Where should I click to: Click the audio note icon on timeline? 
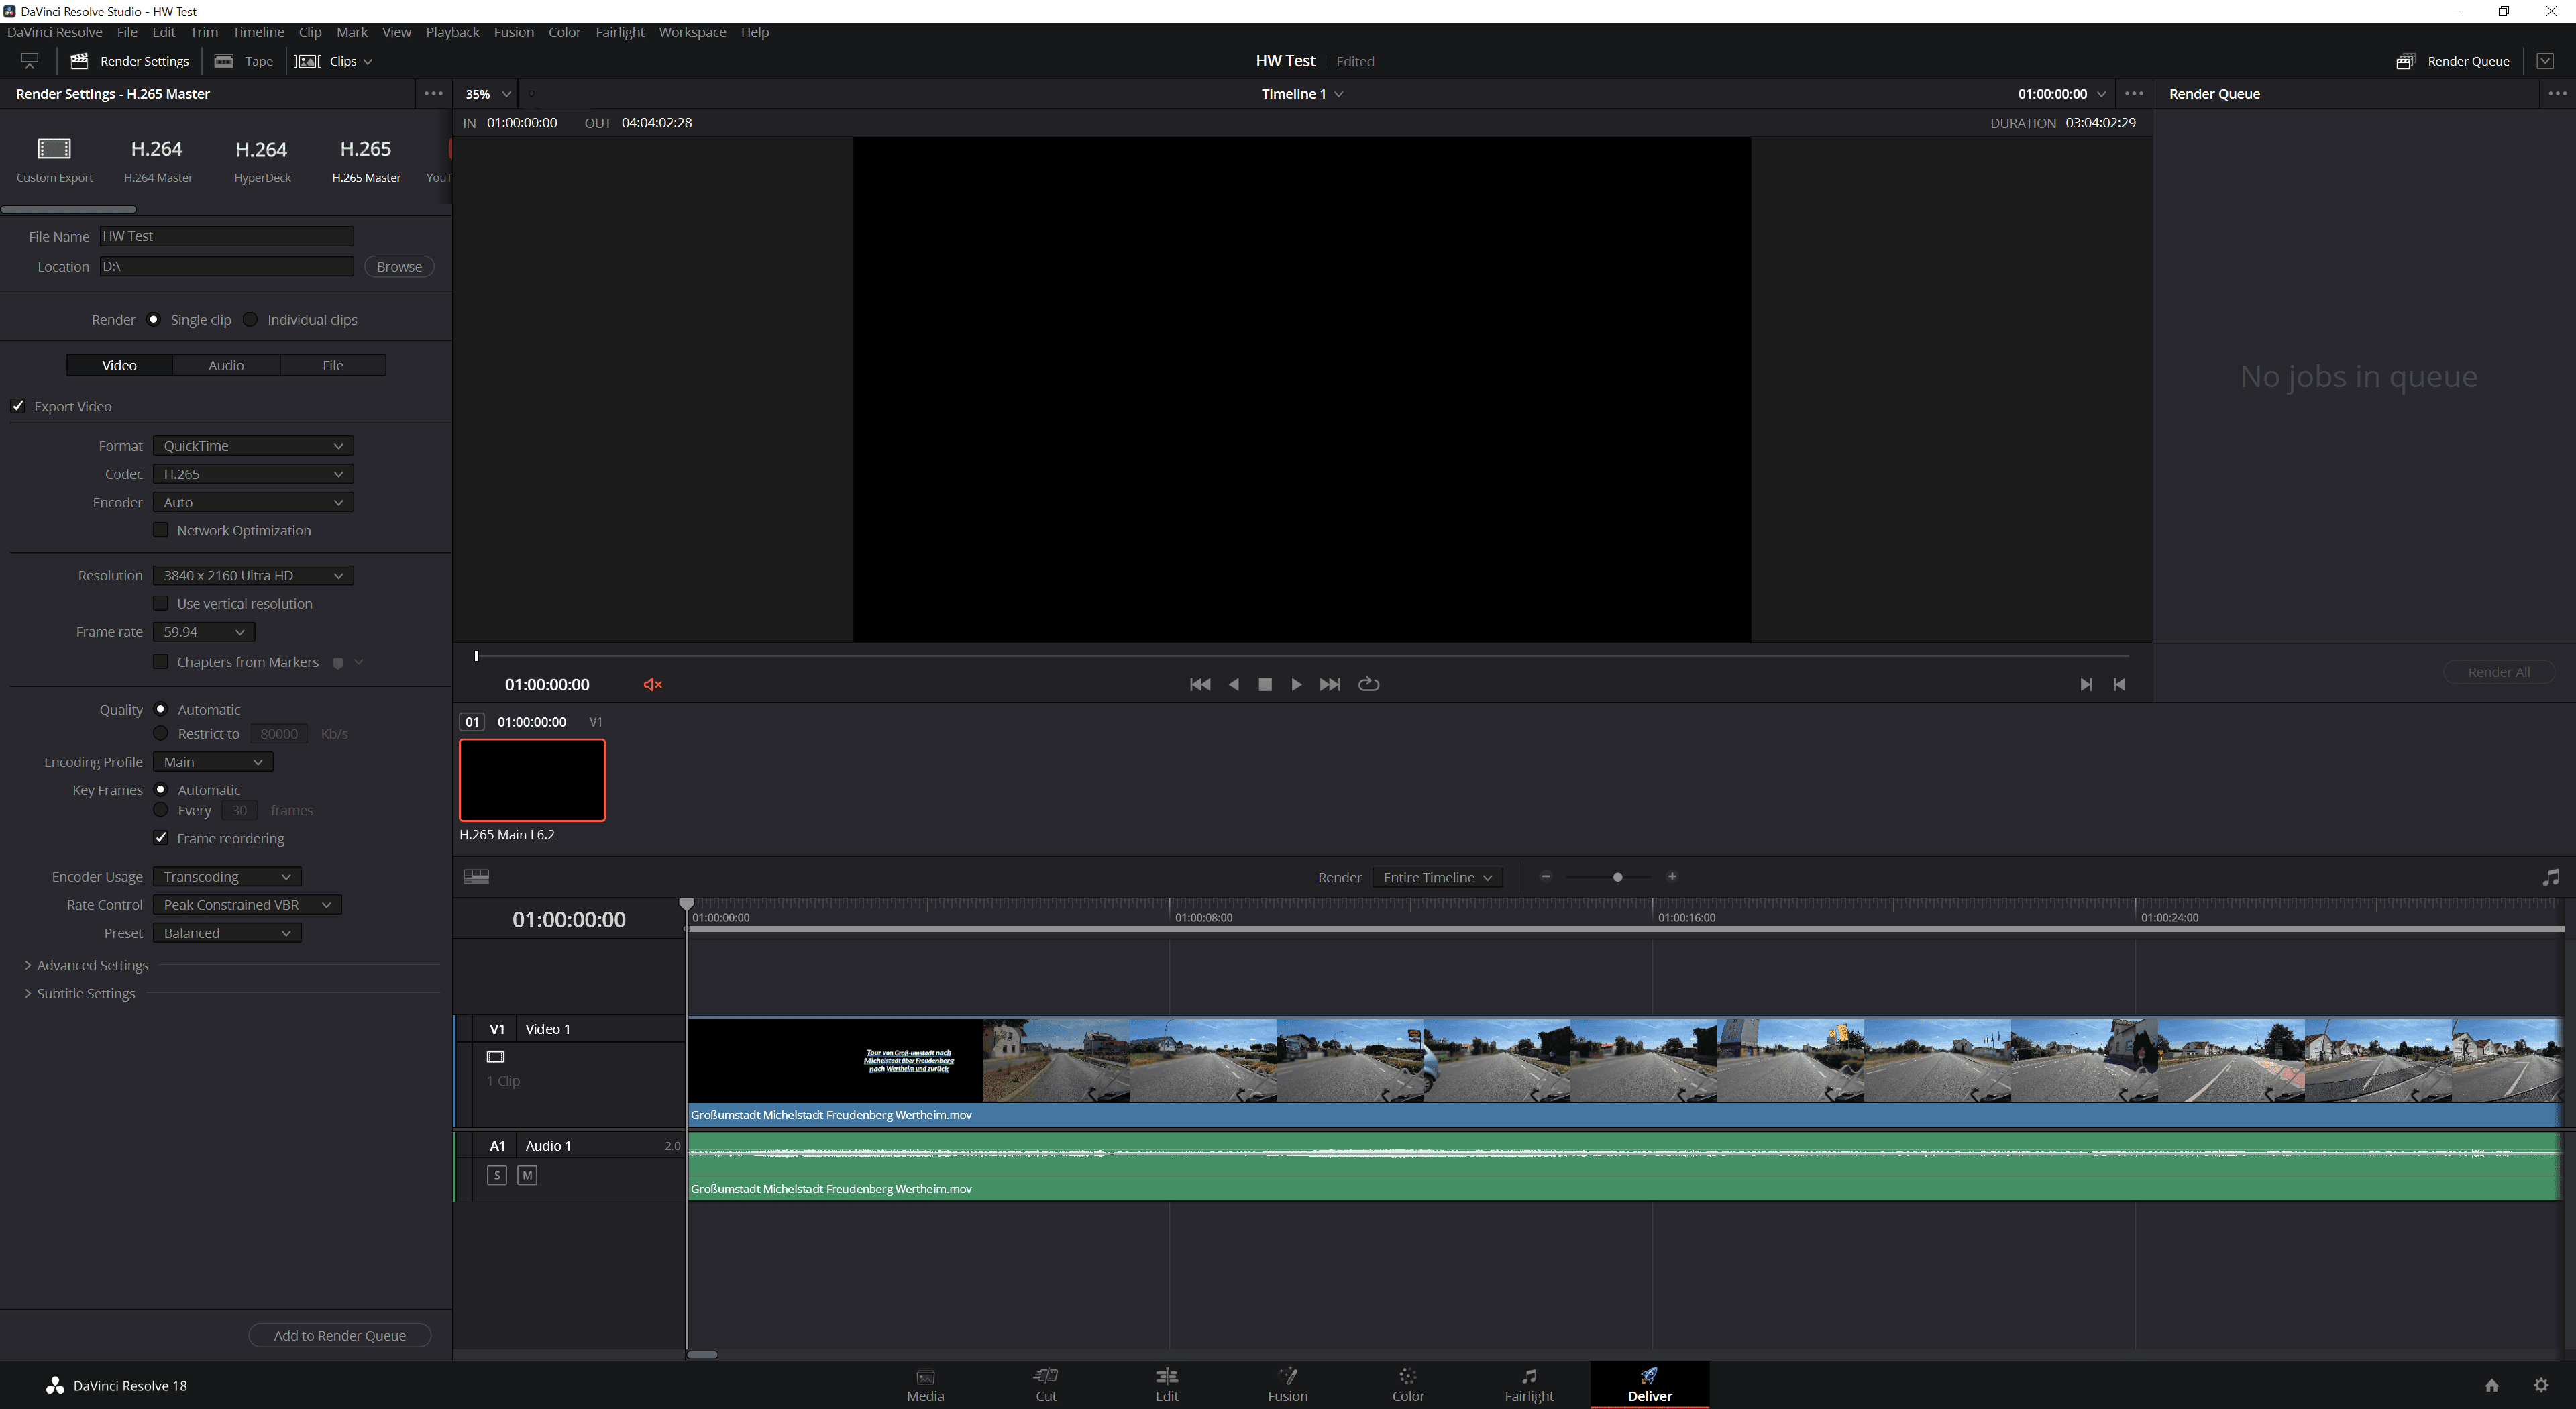coord(2551,877)
